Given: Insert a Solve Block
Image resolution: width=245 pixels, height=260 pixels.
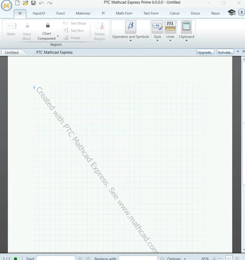Looking at the screenshot, I should click(27, 31).
